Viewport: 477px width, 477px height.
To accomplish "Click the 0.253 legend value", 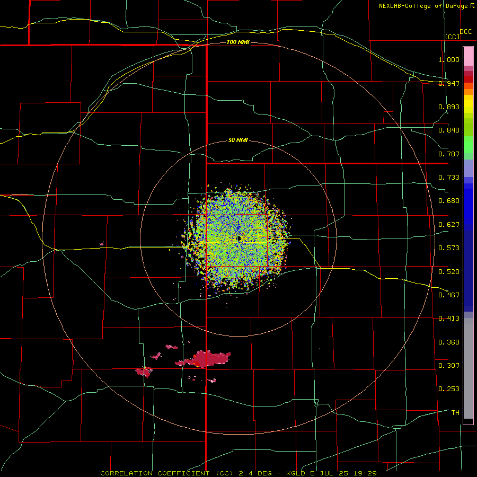I will point(449,389).
